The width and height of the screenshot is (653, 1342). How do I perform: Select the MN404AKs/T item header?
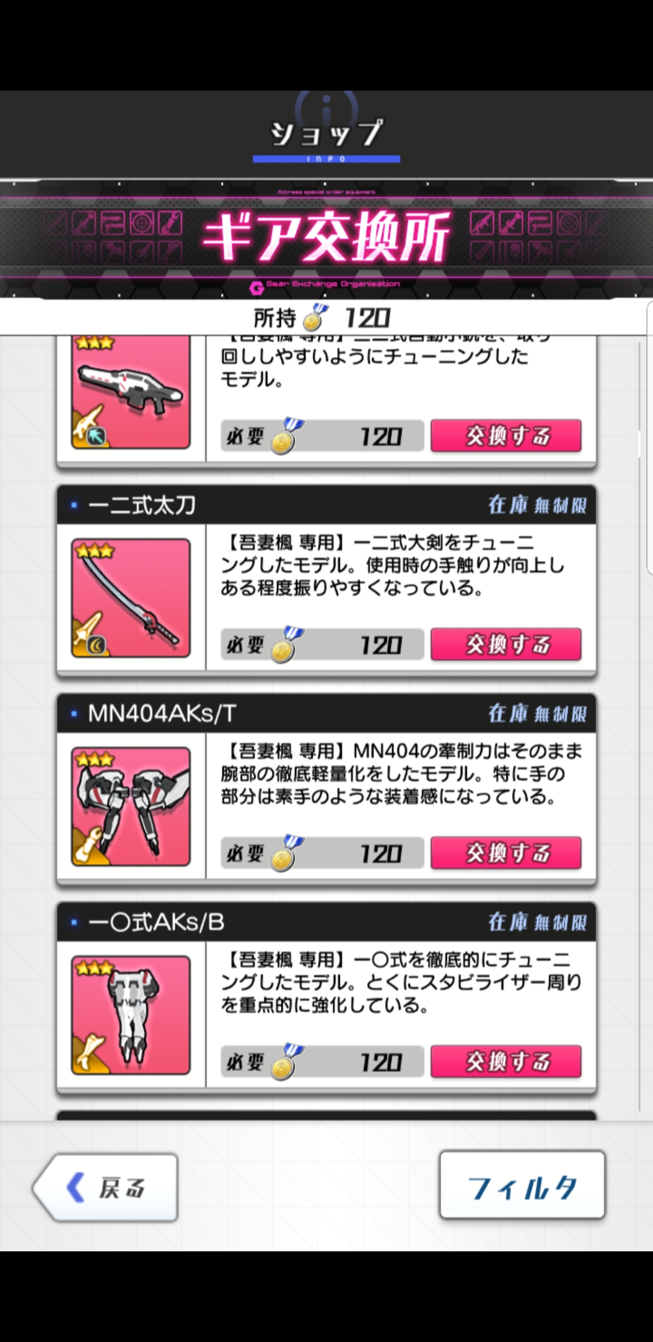pos(326,713)
